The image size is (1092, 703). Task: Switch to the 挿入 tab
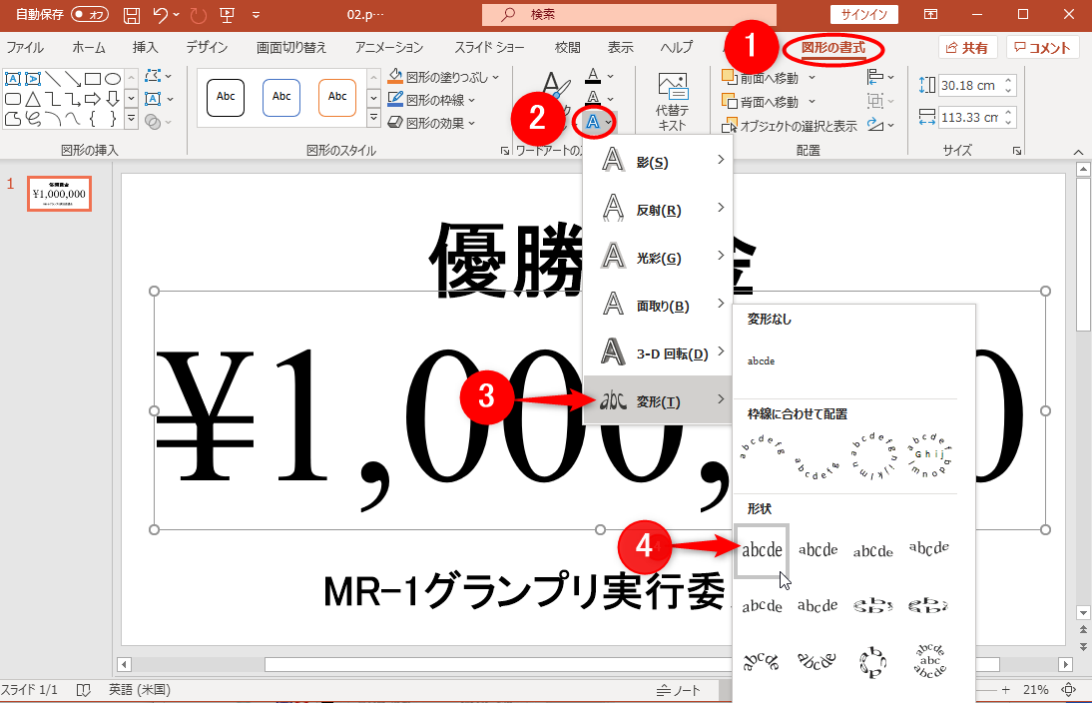145,47
